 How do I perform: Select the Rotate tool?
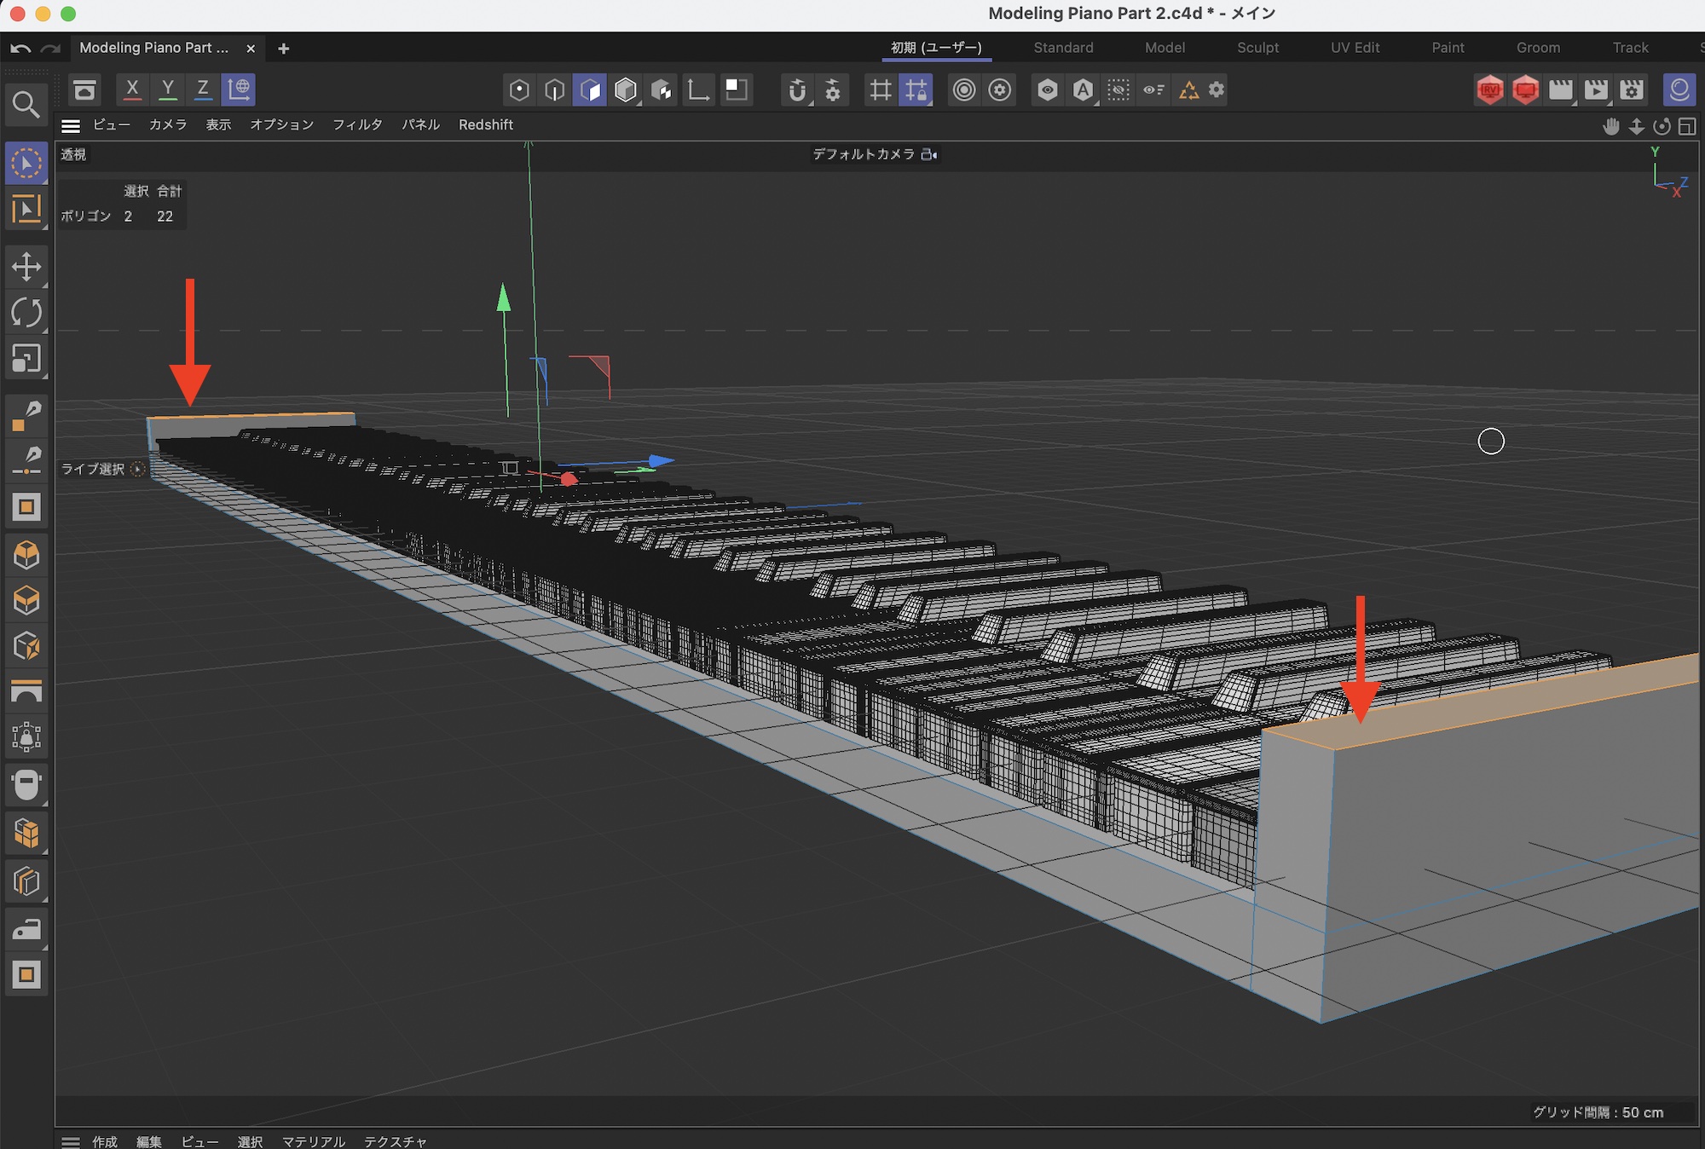point(26,313)
